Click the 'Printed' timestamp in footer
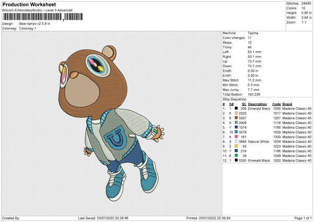The width and height of the screenshot is (314, 222). coord(208,218)
